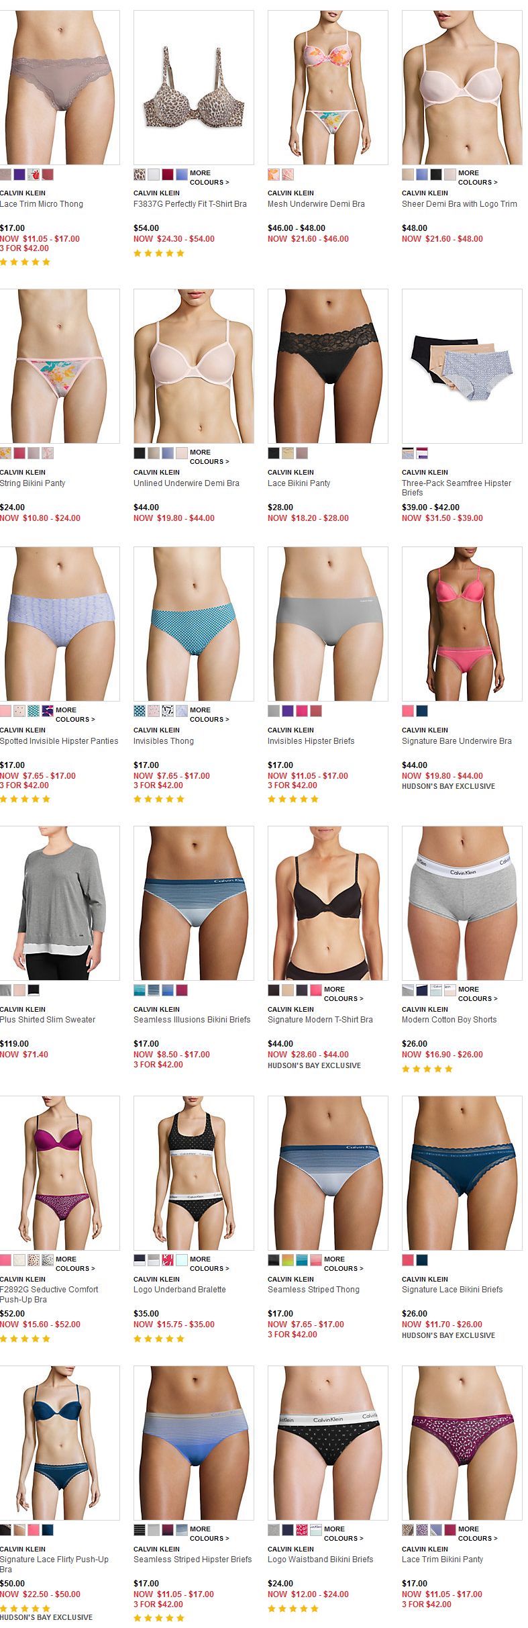
Task: Open the Plus Shirted Slim Sweater thumbnail
Action: pos(60,902)
